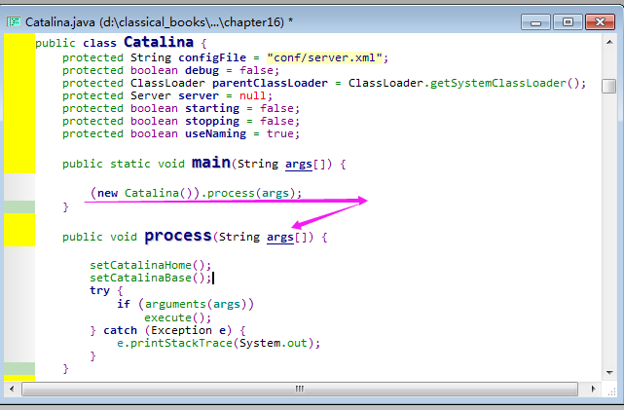
Task: Click the setCatalinaBase() call
Action: click(150, 278)
